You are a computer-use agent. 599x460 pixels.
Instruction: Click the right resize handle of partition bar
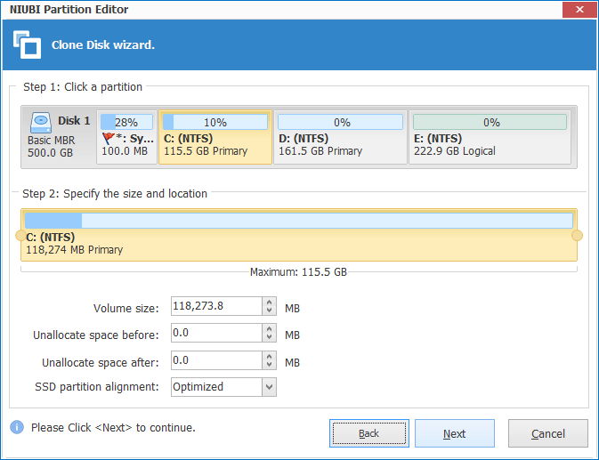[x=577, y=236]
